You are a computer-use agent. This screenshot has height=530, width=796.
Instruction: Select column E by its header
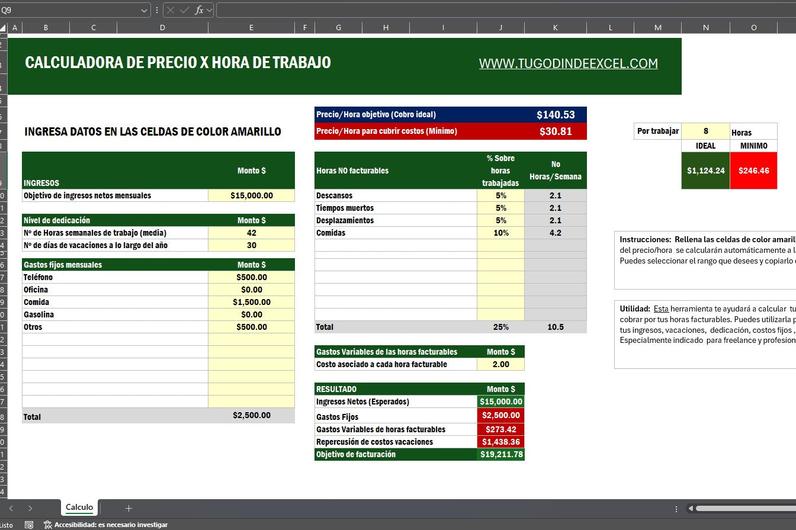point(251,27)
